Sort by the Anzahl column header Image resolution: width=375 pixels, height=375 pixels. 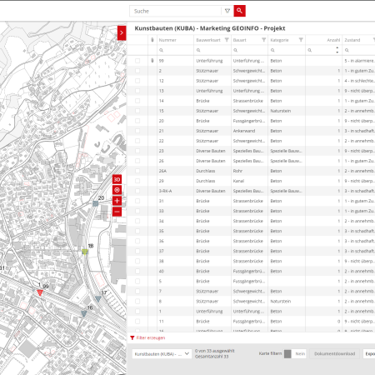[333, 40]
